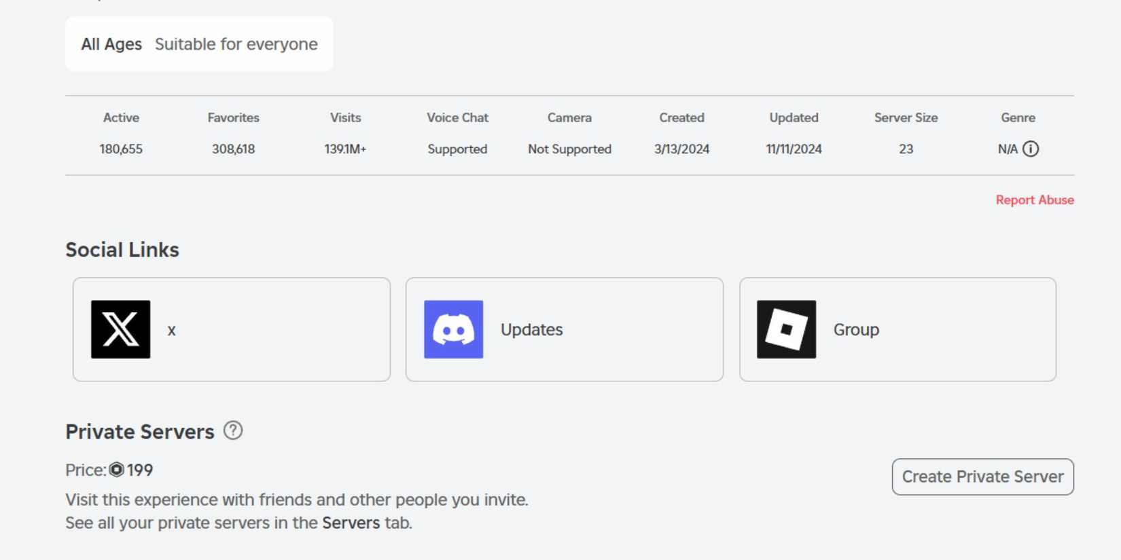Click the bold Servers word in description
1121x560 pixels.
point(351,523)
